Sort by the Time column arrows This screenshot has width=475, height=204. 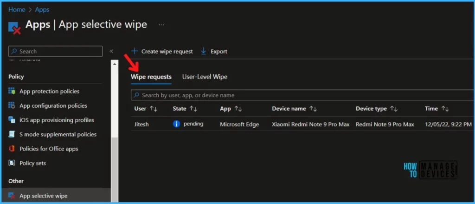point(445,109)
